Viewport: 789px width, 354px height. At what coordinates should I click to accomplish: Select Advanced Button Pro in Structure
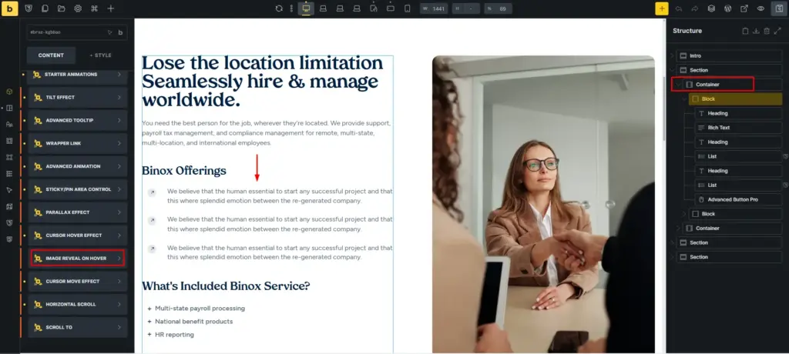738,199
